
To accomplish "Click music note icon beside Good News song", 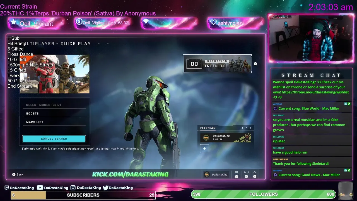I will [x=275, y=175].
